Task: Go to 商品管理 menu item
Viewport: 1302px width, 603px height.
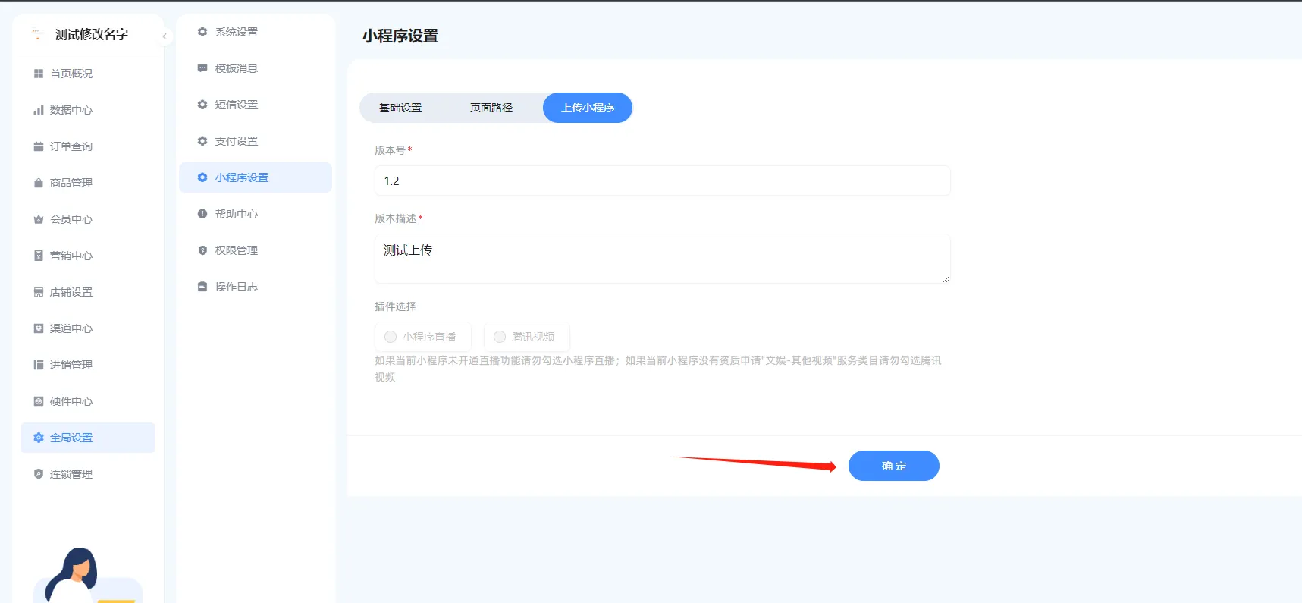Action: [x=88, y=183]
